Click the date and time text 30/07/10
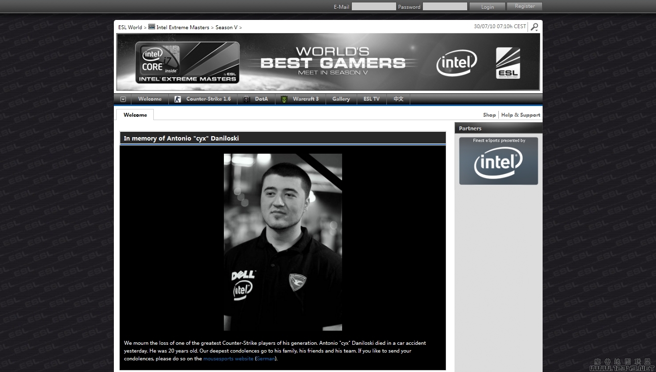The height and width of the screenshot is (372, 656). (x=500, y=26)
